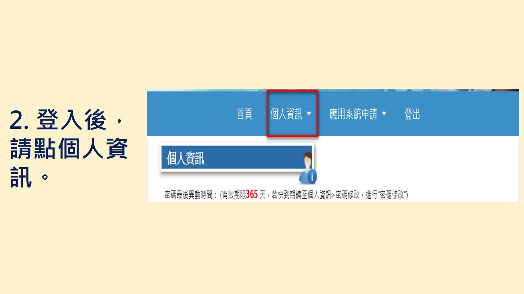Open the 個人資訊 dropdown arrow

pyautogui.click(x=309, y=114)
